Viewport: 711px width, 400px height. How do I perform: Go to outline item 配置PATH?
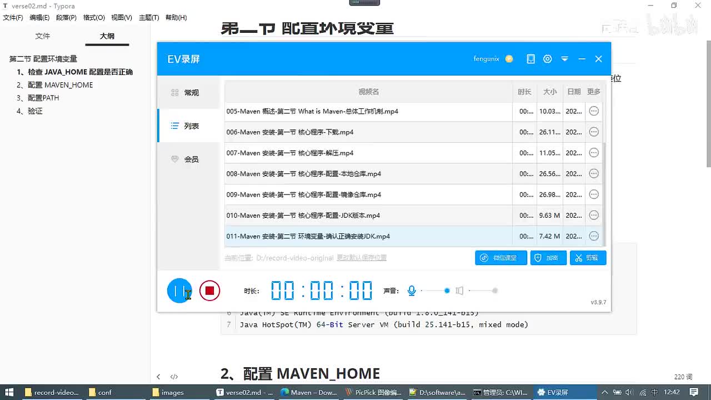(38, 98)
